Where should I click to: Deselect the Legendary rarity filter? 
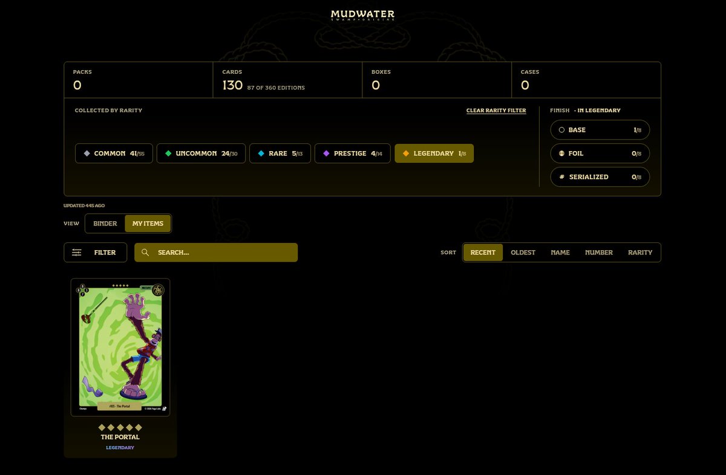tap(434, 153)
